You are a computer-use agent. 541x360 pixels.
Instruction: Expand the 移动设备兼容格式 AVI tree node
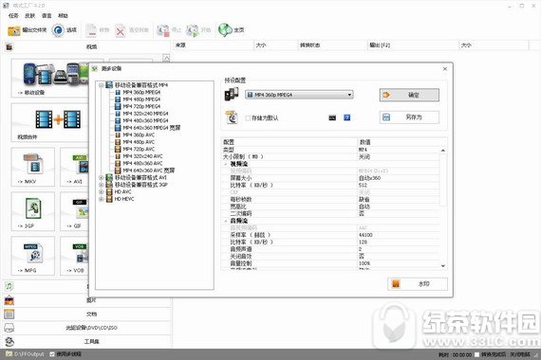(102, 178)
